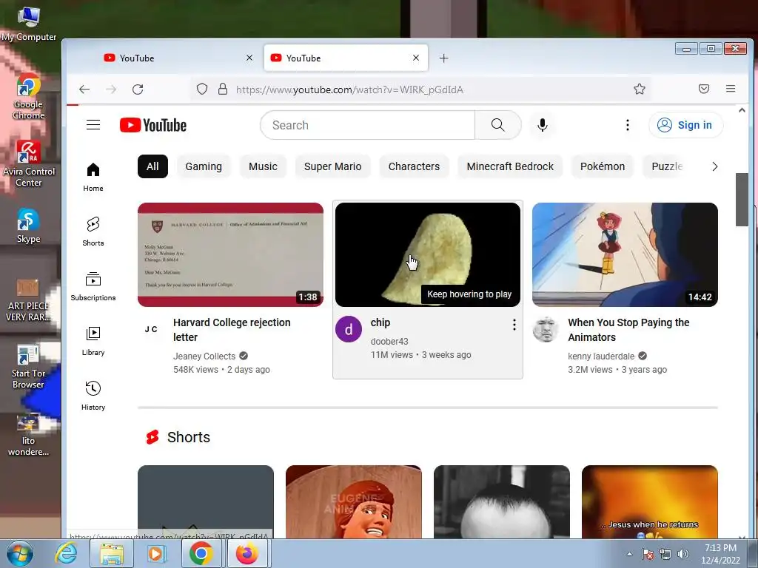Select the Characters filter chip
This screenshot has width=758, height=568.
pyautogui.click(x=415, y=166)
